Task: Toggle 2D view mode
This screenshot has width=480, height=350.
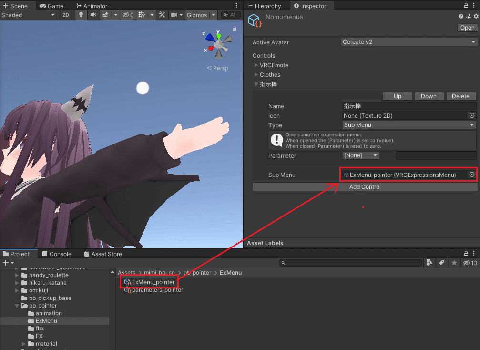Action: pyautogui.click(x=65, y=15)
